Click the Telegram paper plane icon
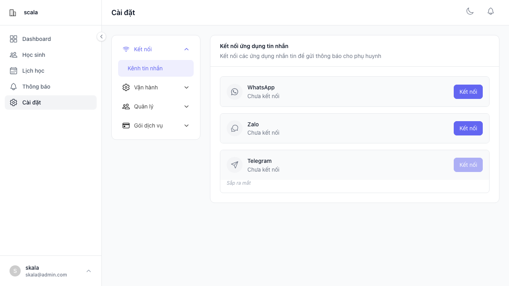Image resolution: width=509 pixels, height=286 pixels. pos(235,165)
